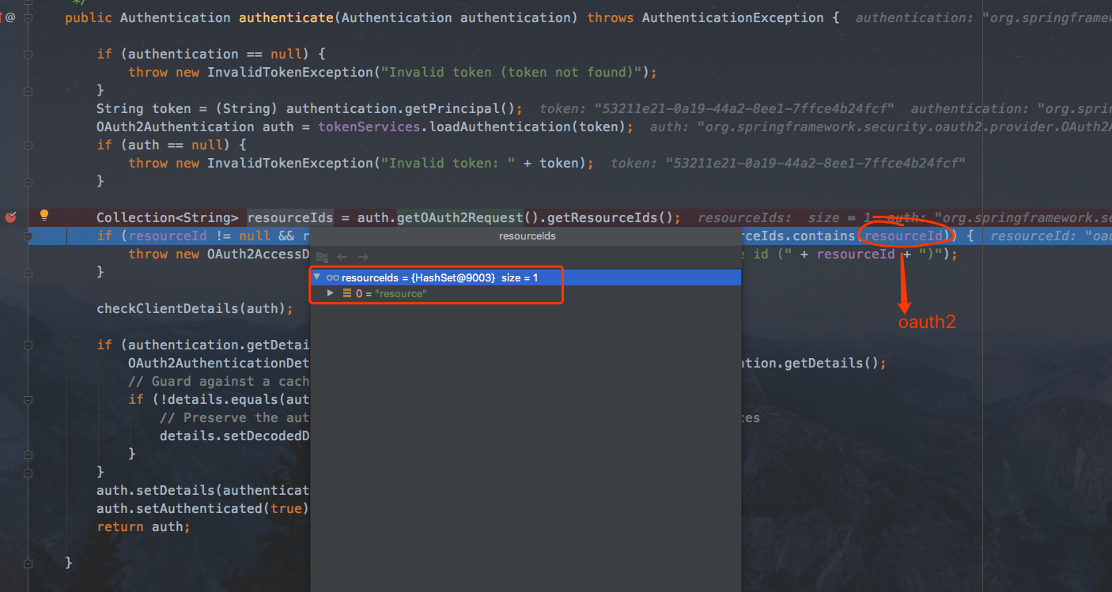Viewport: 1112px width, 592px height.
Task: Click the highlighted resourceIds variable in the code
Action: point(290,217)
